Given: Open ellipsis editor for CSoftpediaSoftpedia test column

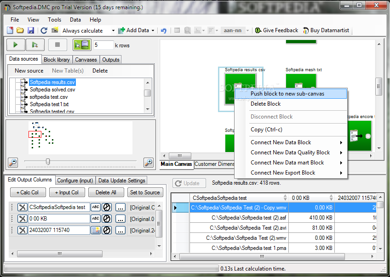Looking at the screenshot, I should (x=120, y=207).
